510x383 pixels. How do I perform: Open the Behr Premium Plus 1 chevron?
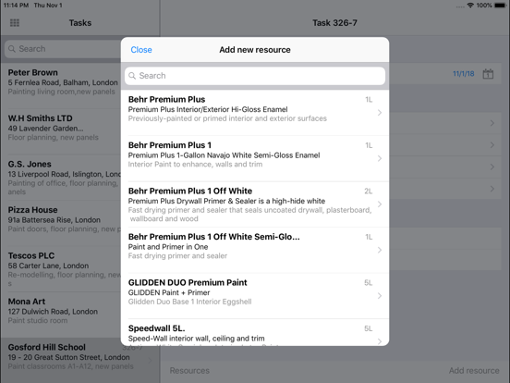[380, 158]
